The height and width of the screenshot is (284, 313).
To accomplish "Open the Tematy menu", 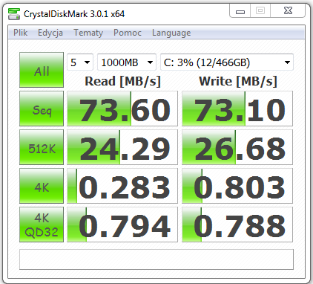I will pos(88,33).
